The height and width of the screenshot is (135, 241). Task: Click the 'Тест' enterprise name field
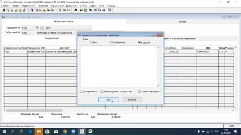[x=68, y=28]
